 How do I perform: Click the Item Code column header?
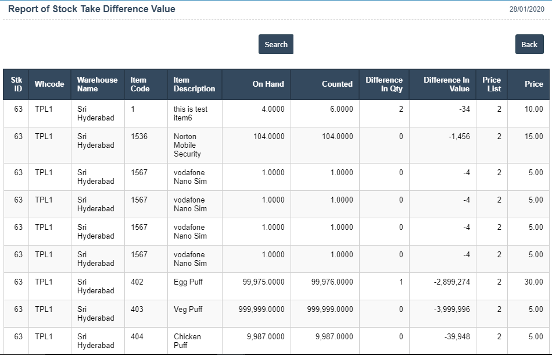(139, 84)
